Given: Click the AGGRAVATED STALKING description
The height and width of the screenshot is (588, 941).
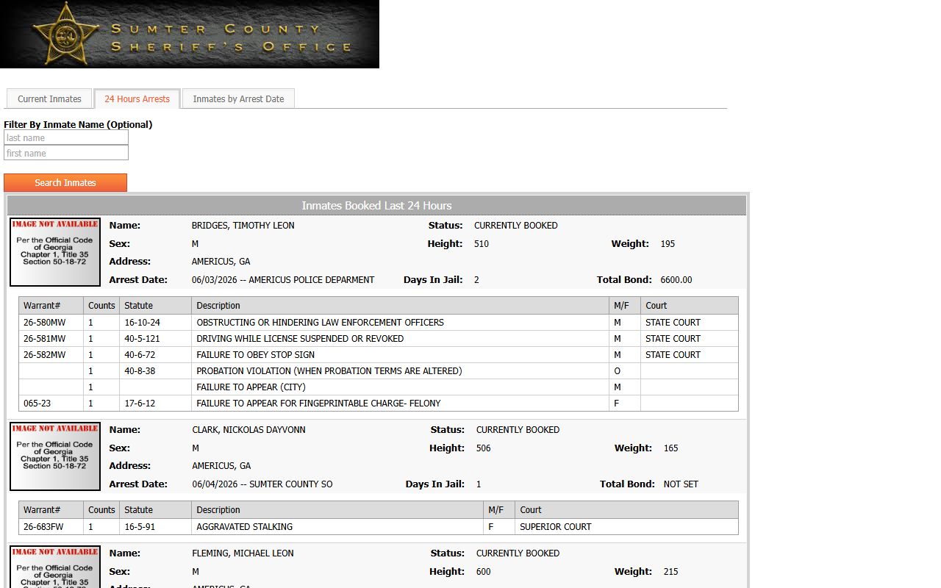Looking at the screenshot, I should [x=244, y=527].
